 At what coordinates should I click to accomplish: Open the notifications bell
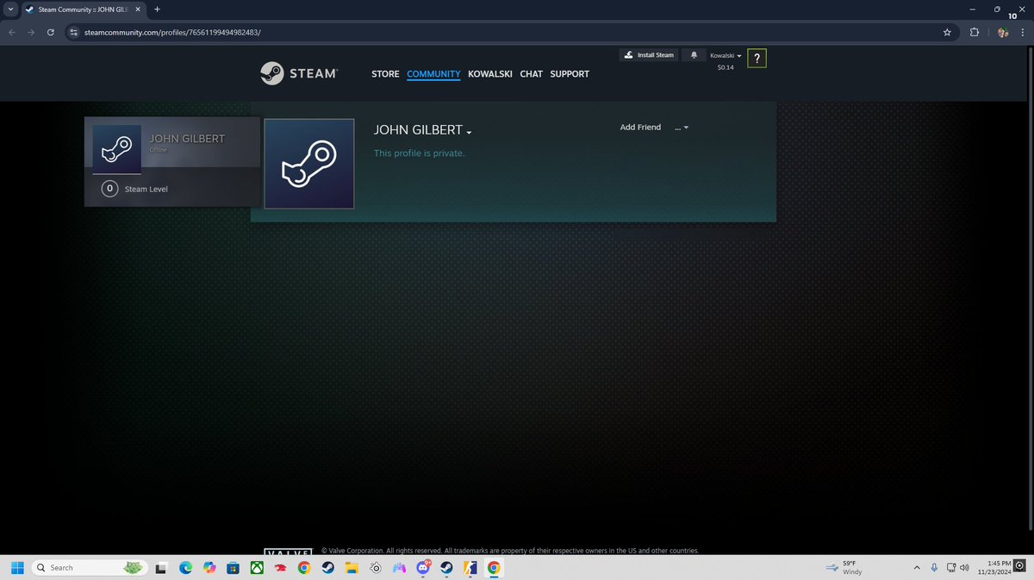click(694, 55)
